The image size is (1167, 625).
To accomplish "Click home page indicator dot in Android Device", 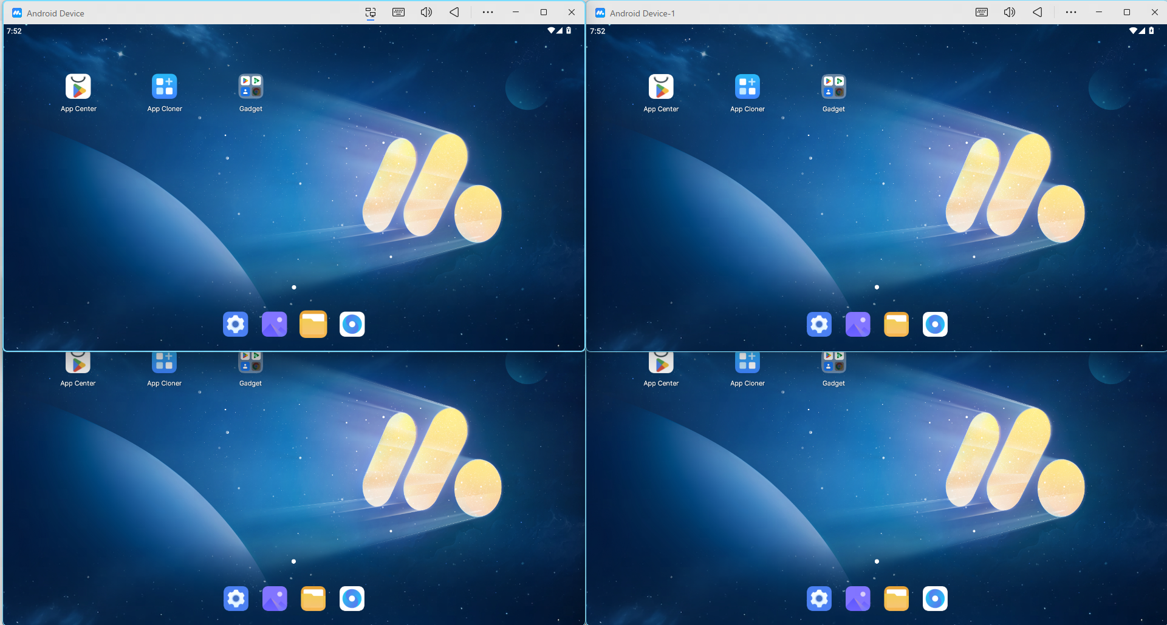I will (294, 287).
